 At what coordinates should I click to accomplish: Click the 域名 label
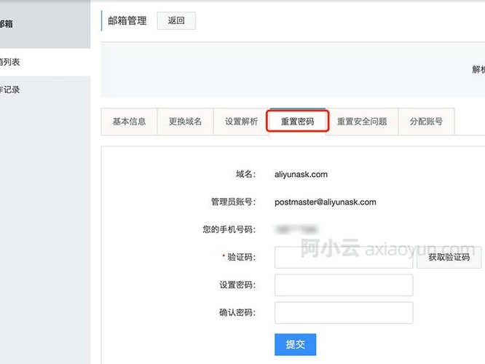point(246,174)
